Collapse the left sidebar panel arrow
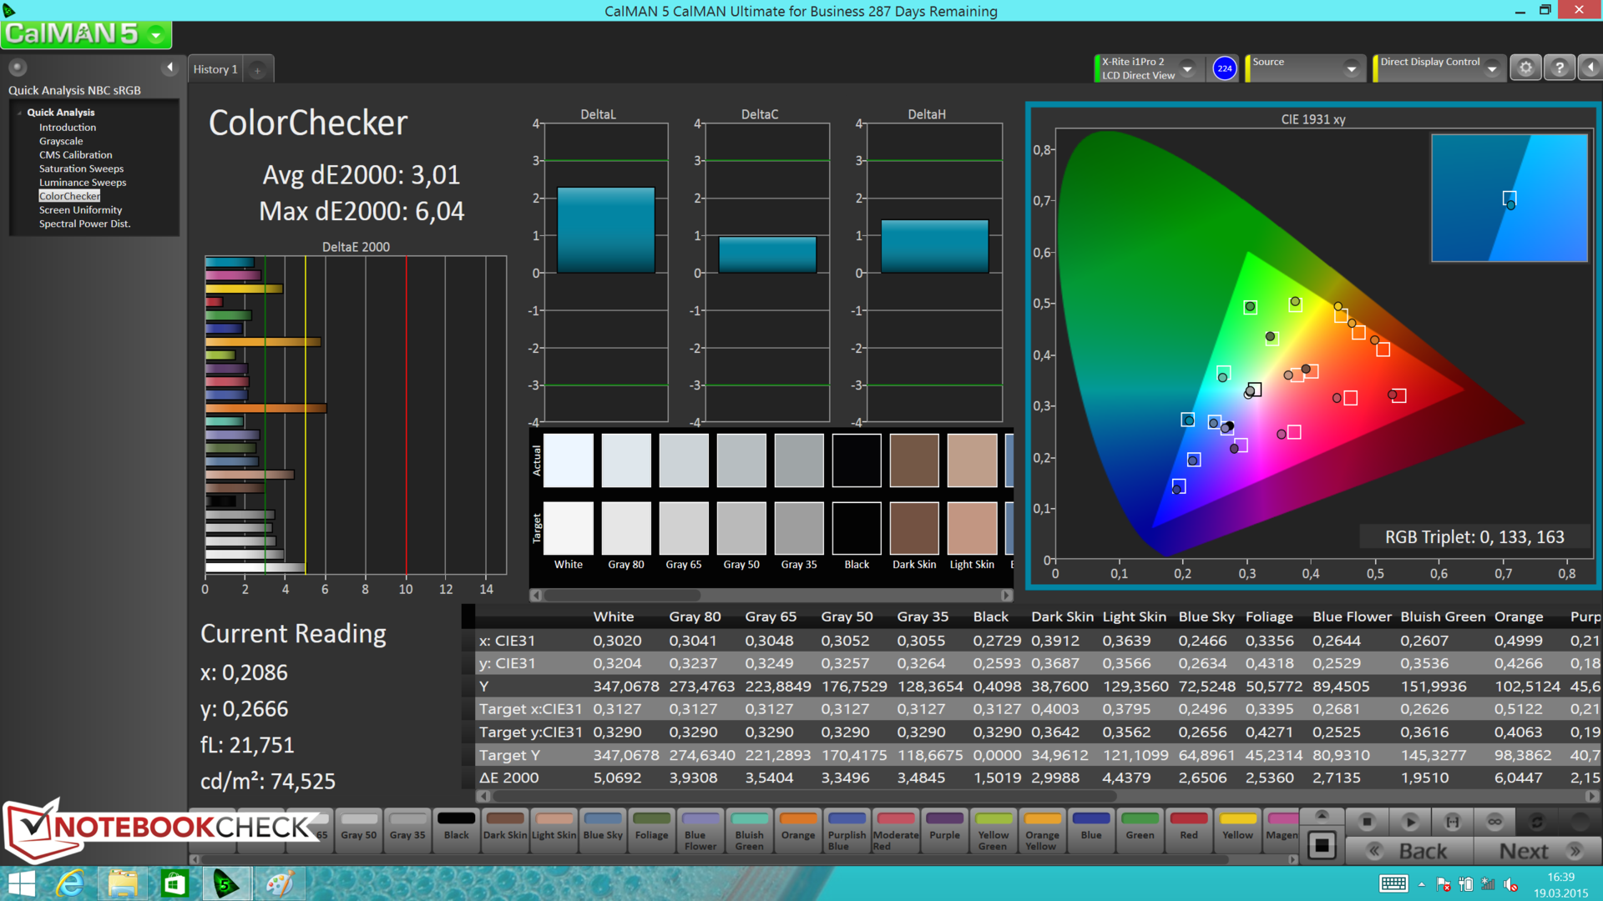Screen dimensions: 1603x901 (x=169, y=68)
